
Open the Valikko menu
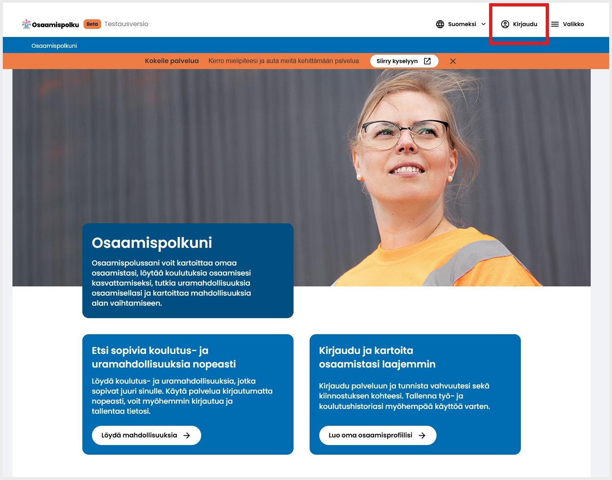pos(567,24)
